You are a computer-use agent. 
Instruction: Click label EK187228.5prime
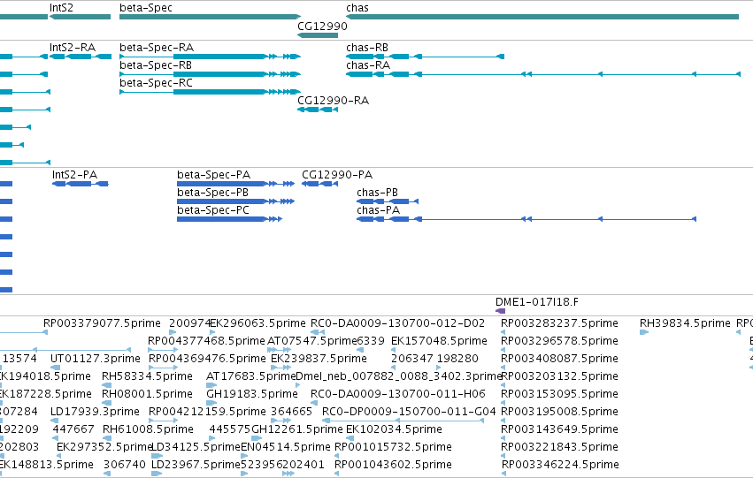46,394
